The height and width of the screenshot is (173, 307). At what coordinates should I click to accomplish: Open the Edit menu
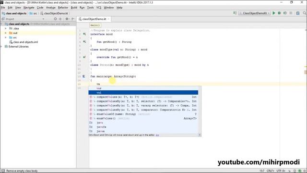point(10,8)
